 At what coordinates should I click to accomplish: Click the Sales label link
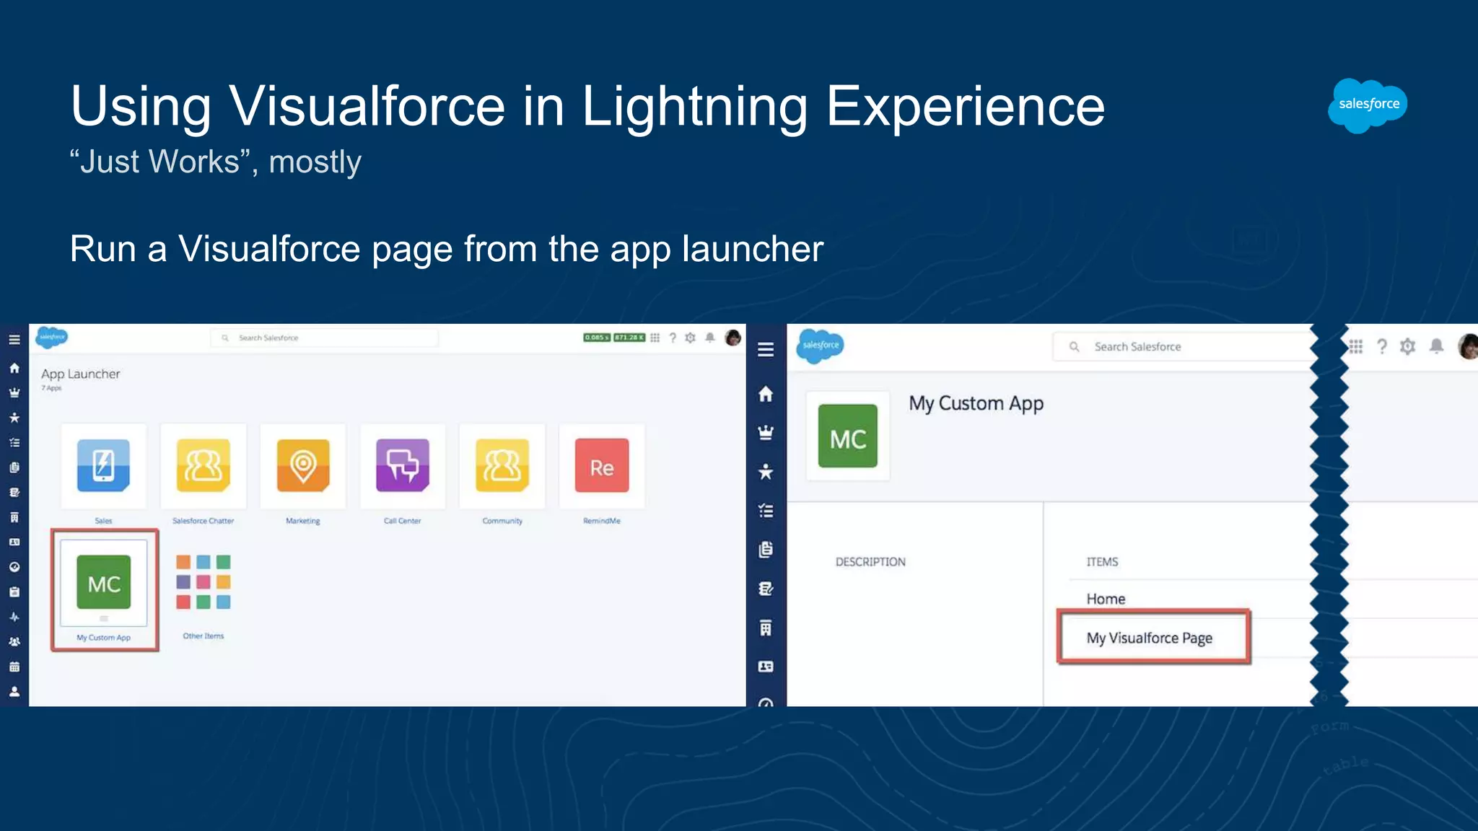coord(104,521)
